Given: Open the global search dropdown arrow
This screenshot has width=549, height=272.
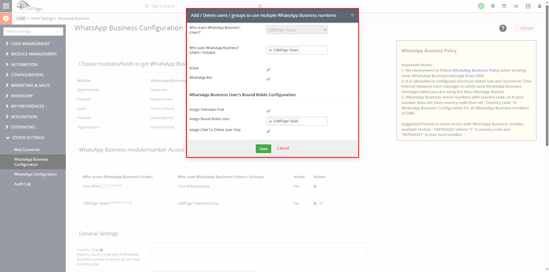Looking at the screenshot, I should [x=260, y=6].
